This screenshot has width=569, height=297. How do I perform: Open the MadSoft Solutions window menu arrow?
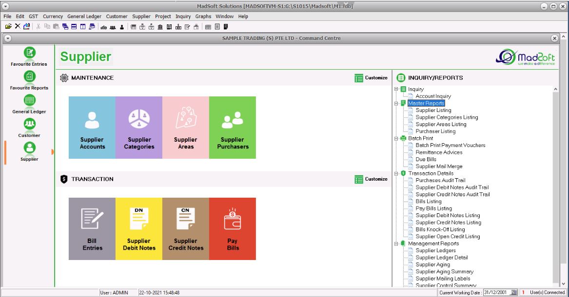pyautogui.click(x=5, y=6)
